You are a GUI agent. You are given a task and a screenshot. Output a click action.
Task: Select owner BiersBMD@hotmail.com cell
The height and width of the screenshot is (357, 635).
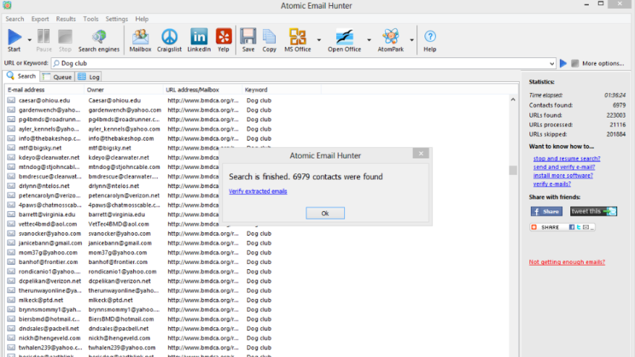(121, 319)
